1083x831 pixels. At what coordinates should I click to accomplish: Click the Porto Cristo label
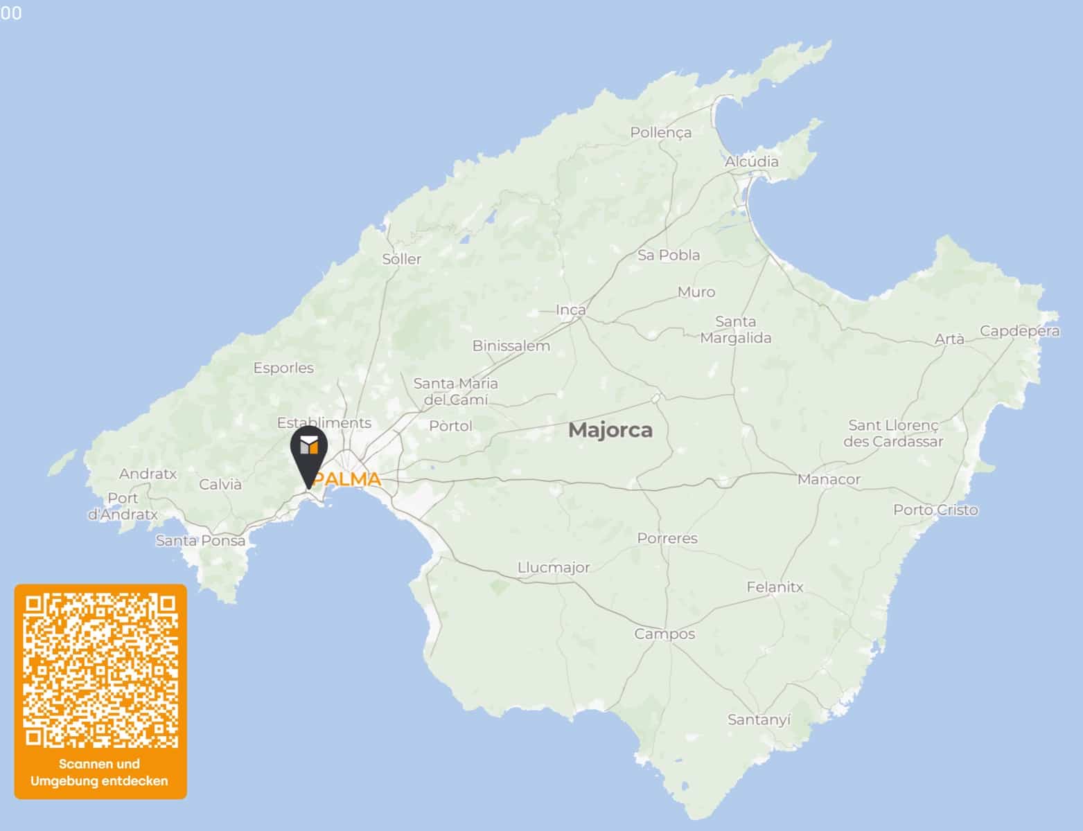click(x=935, y=510)
